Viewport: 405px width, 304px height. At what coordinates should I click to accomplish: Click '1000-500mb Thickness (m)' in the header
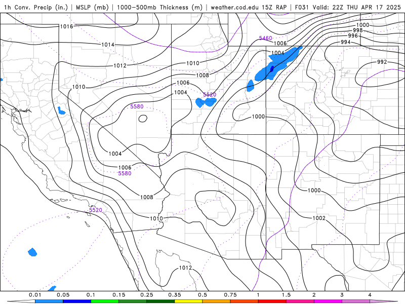[159, 7]
